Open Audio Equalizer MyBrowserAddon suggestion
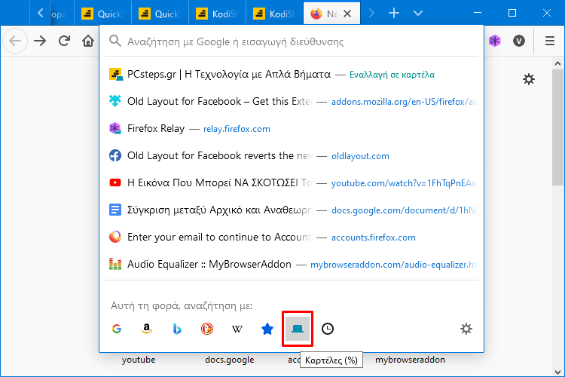 (292, 264)
